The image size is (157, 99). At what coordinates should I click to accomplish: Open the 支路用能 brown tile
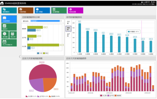[x=26, y=10]
